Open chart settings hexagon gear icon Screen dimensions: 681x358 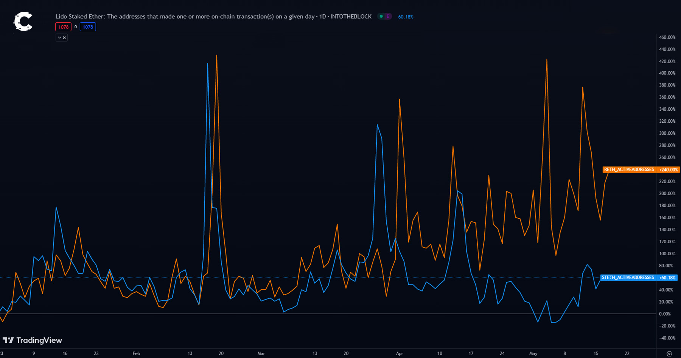pos(669,354)
